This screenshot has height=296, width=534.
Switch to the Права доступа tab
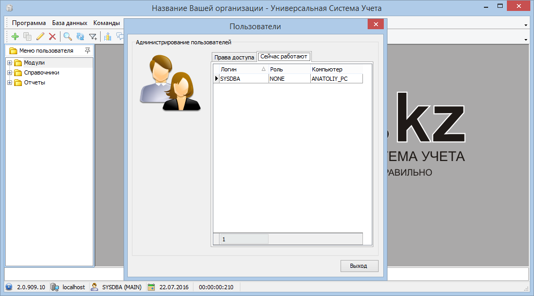pyautogui.click(x=234, y=57)
